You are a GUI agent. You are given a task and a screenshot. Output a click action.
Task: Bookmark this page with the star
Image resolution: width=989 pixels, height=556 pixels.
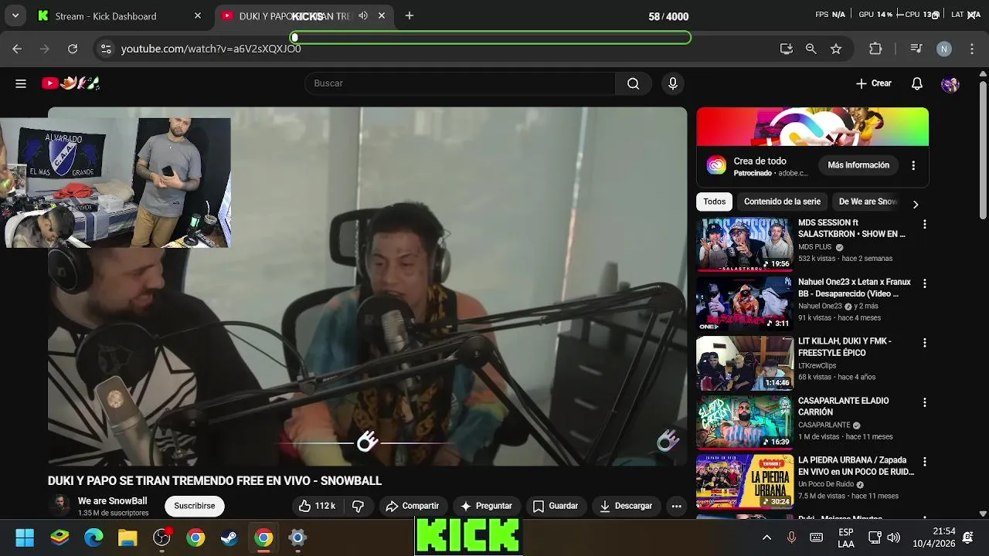[836, 49]
